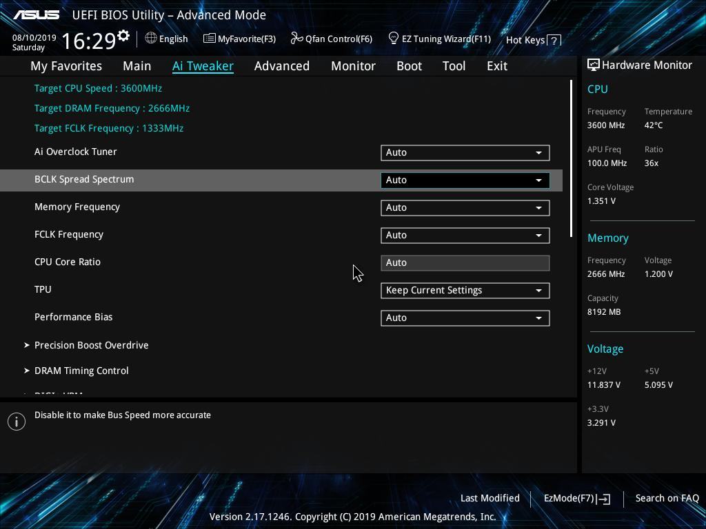Click Hot Keys label
Screen dimensions: 706x529
[x=525, y=40]
